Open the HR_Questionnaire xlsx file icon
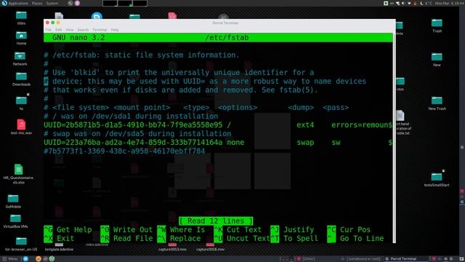 click(18, 174)
